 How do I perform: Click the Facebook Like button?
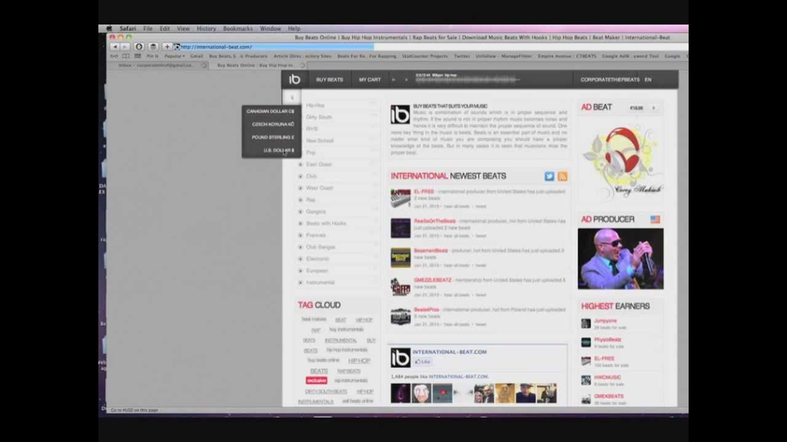[x=422, y=362]
